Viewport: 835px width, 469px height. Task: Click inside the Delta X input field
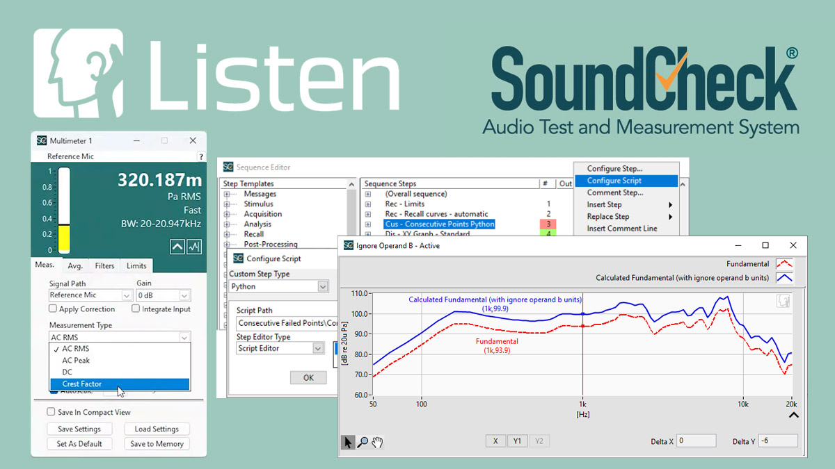coord(697,441)
